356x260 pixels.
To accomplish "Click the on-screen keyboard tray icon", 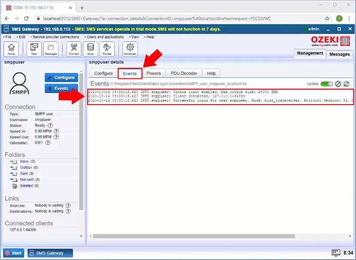I will (336, 253).
